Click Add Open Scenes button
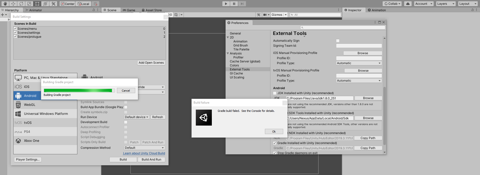This screenshot has height=175, width=480. (x=151, y=63)
